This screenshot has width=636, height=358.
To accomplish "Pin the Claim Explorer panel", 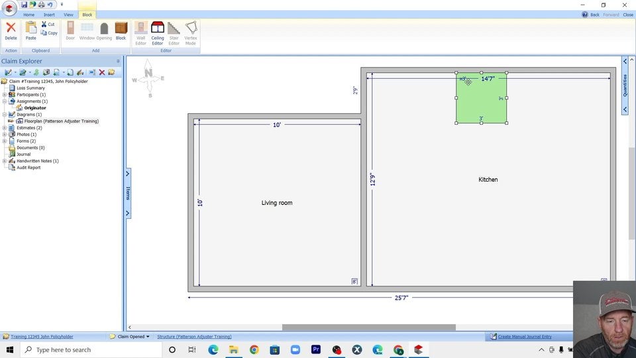I will click(118, 62).
